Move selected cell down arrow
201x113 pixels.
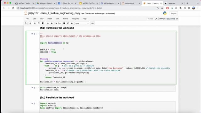click(52, 23)
